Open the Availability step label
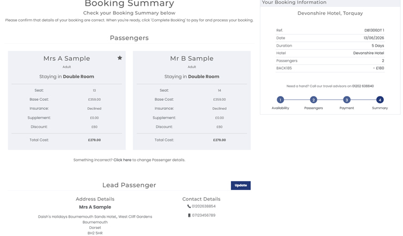 pos(280,108)
